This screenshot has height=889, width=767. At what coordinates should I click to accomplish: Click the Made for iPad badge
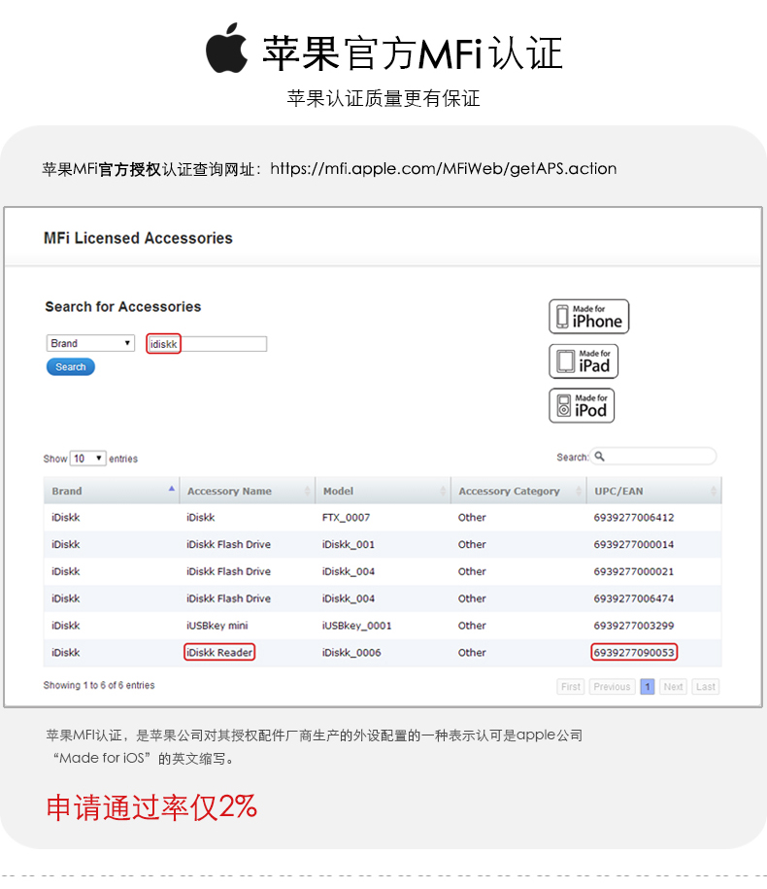(584, 361)
